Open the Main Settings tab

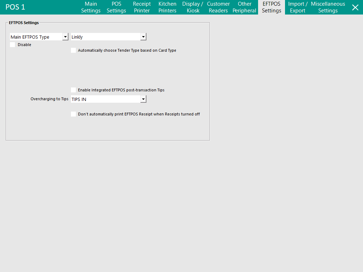click(x=91, y=7)
